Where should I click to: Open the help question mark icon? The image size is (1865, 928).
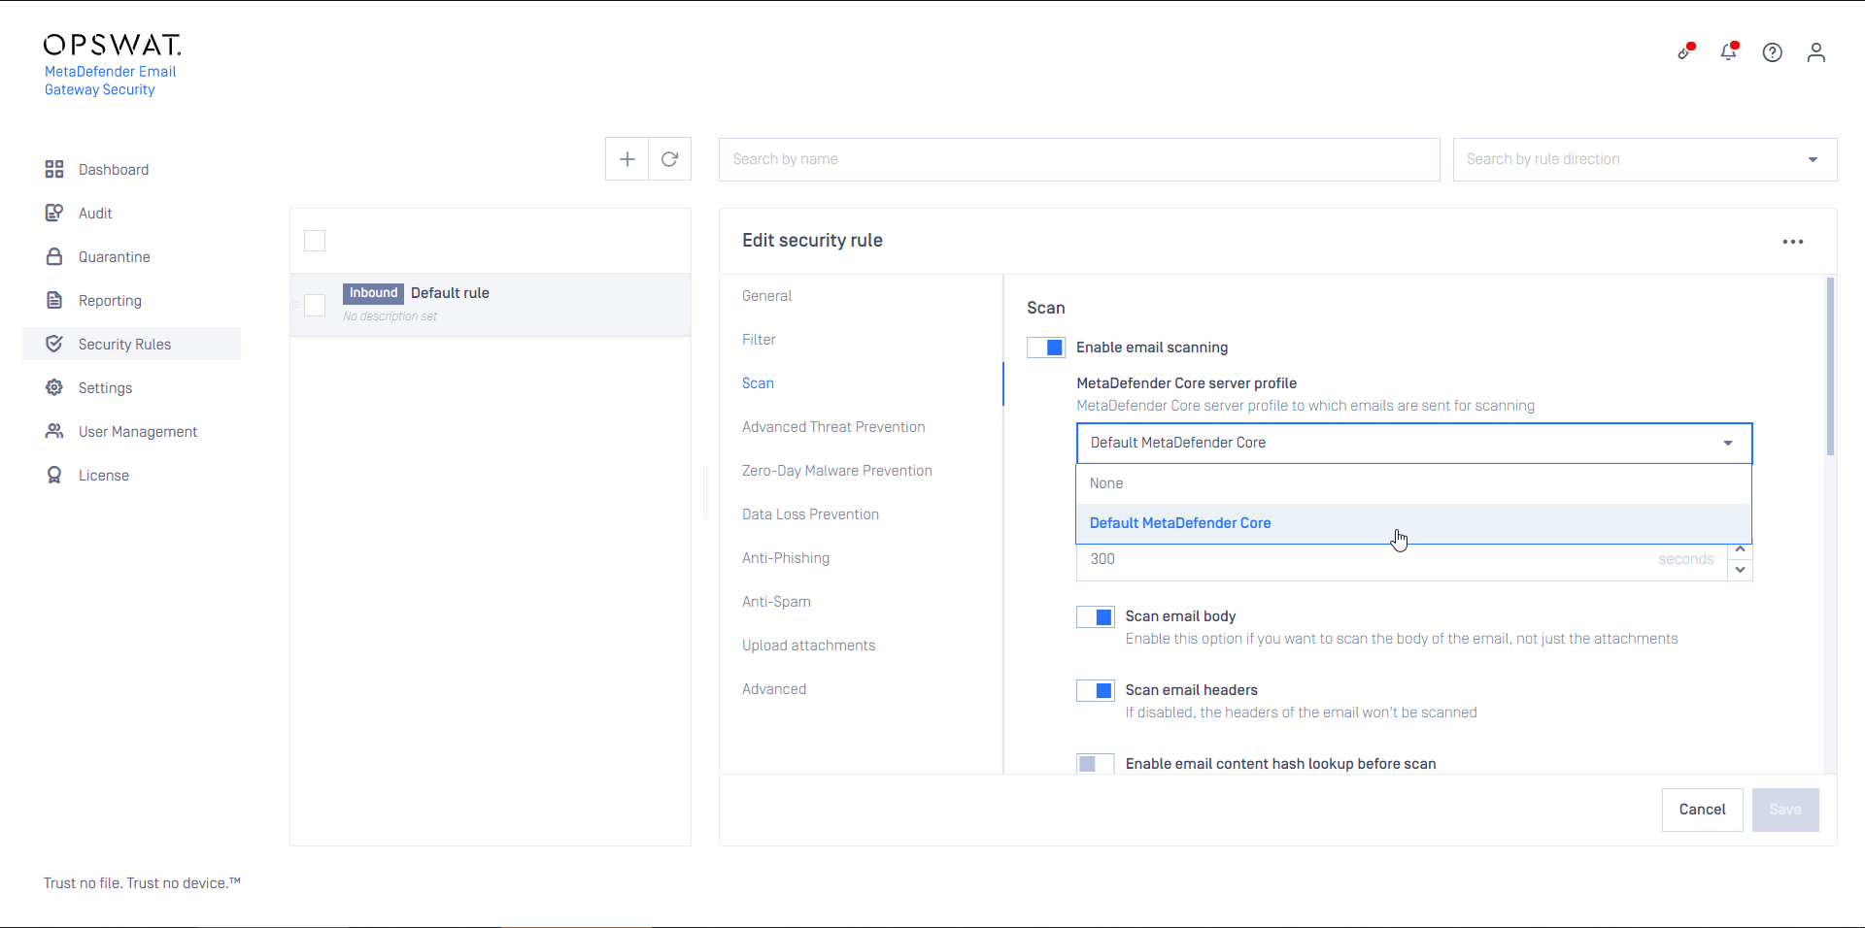click(x=1772, y=52)
